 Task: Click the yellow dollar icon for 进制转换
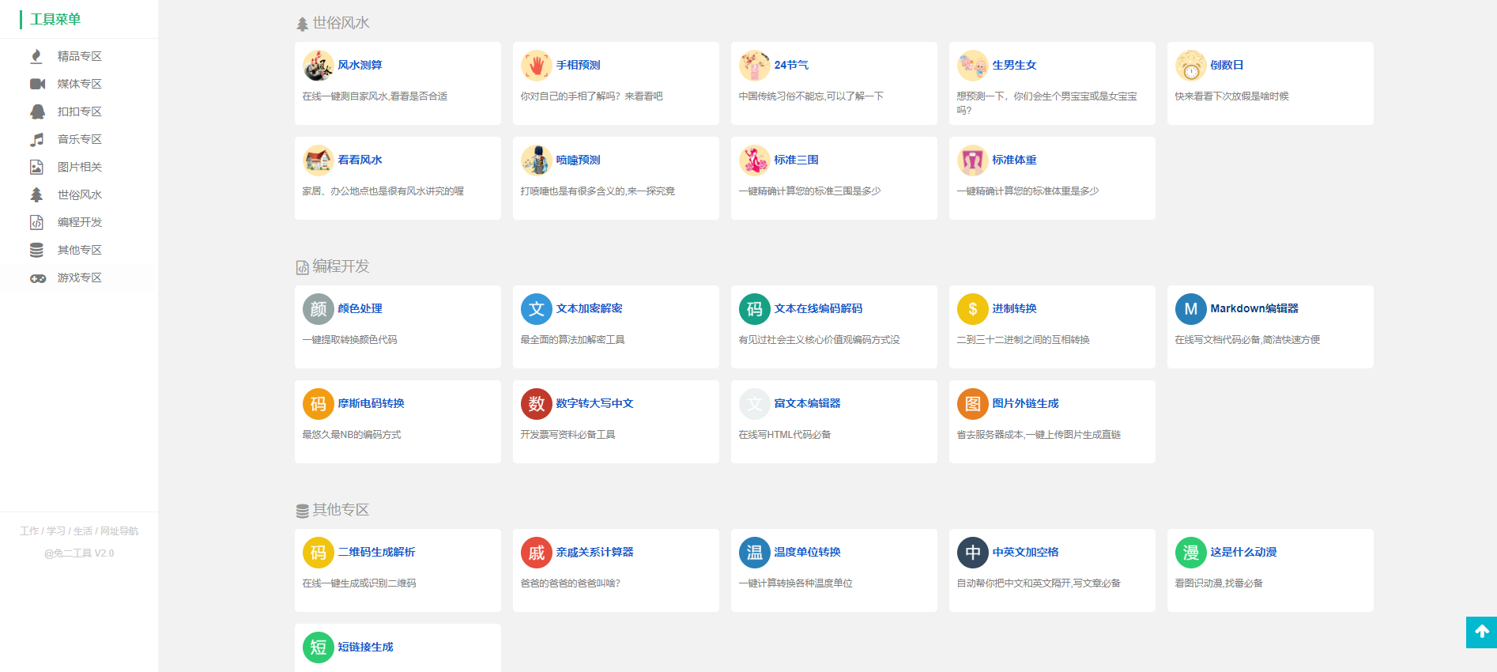(x=973, y=309)
